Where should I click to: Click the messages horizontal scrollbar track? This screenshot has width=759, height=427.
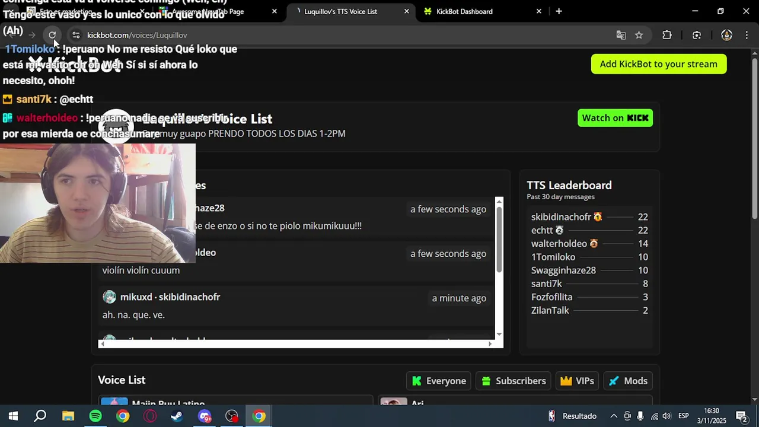coord(296,343)
